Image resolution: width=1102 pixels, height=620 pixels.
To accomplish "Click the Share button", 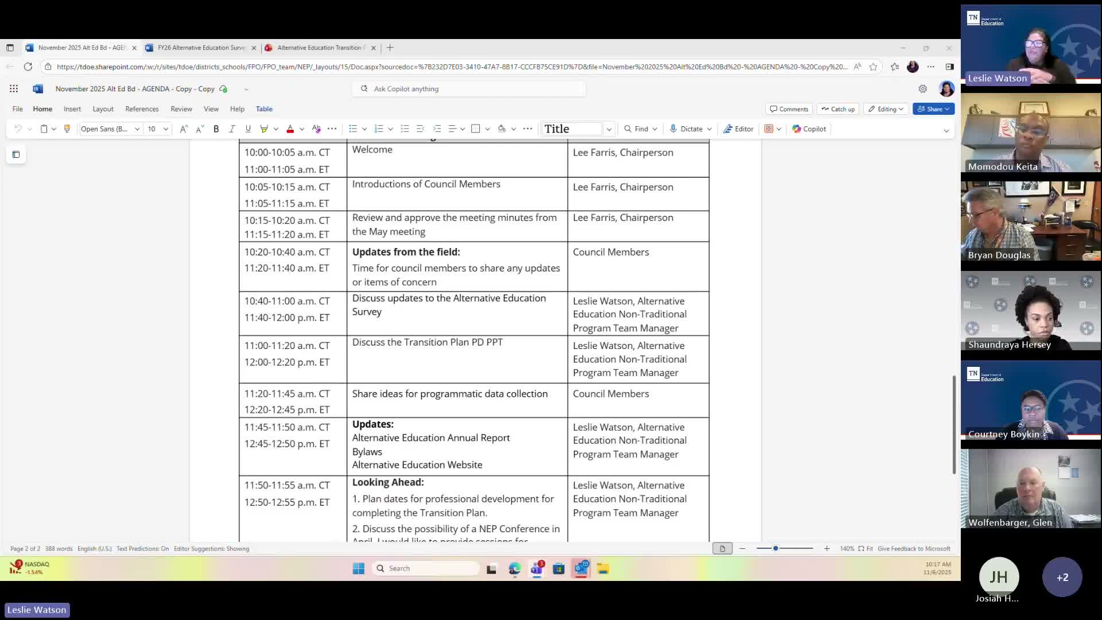I will point(930,109).
